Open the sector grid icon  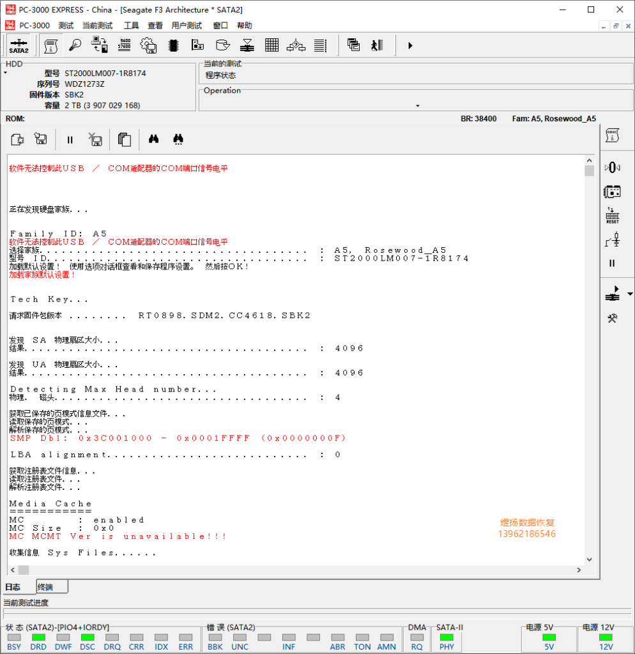272,45
